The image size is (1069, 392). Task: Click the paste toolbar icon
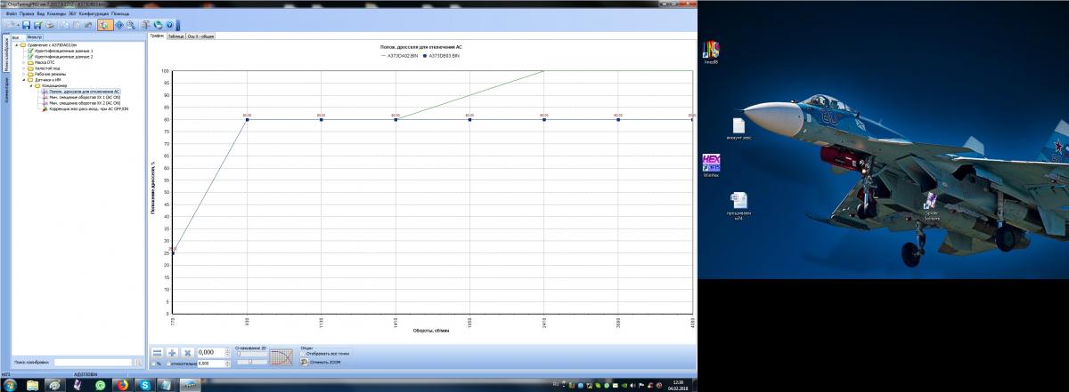pos(77,25)
